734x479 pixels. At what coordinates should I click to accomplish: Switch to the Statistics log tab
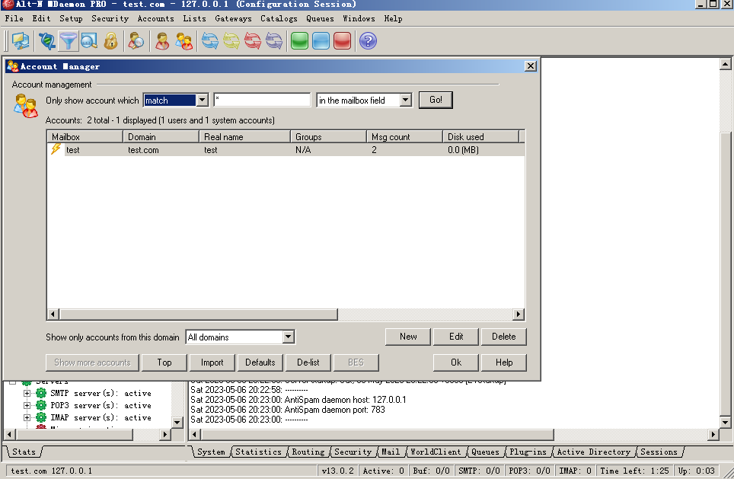coord(258,452)
